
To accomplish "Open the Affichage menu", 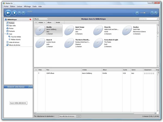I will tap(27, 7).
